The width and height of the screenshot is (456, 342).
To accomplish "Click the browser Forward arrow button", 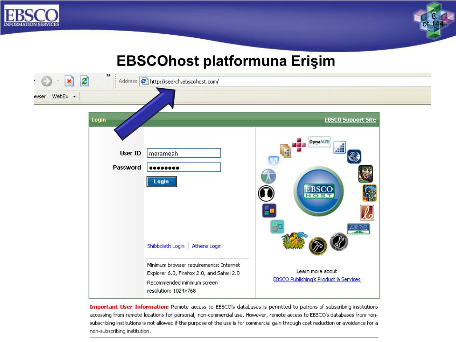I will 46,81.
